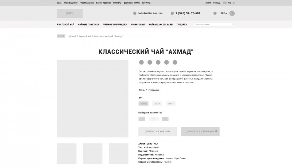This screenshot has height=168, width=292.
Task: Click the search input field in the category bar
Action: click(x=214, y=24)
